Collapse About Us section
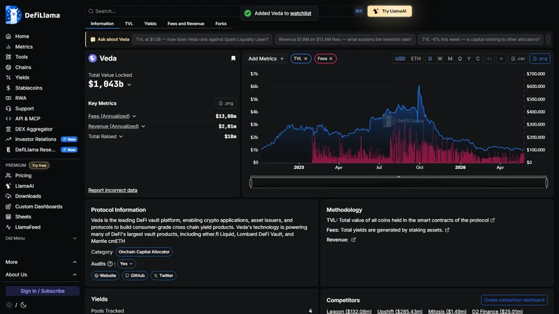 coord(41,274)
